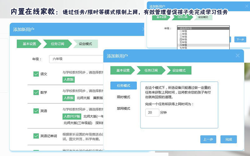Screen dimensions: 250x156
Task: Choose 北师大版(三年级起) under 英语
Action: click(x=78, y=123)
